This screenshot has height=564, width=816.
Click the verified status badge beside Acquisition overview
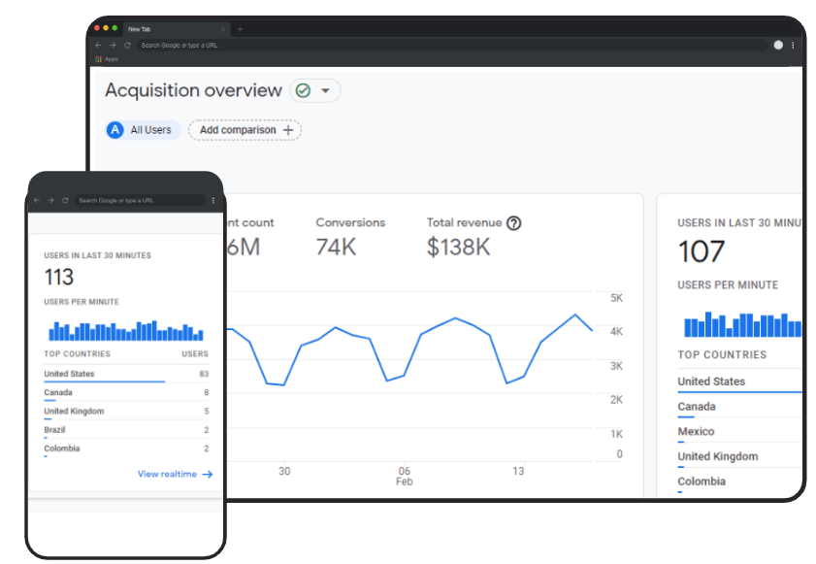click(x=301, y=90)
